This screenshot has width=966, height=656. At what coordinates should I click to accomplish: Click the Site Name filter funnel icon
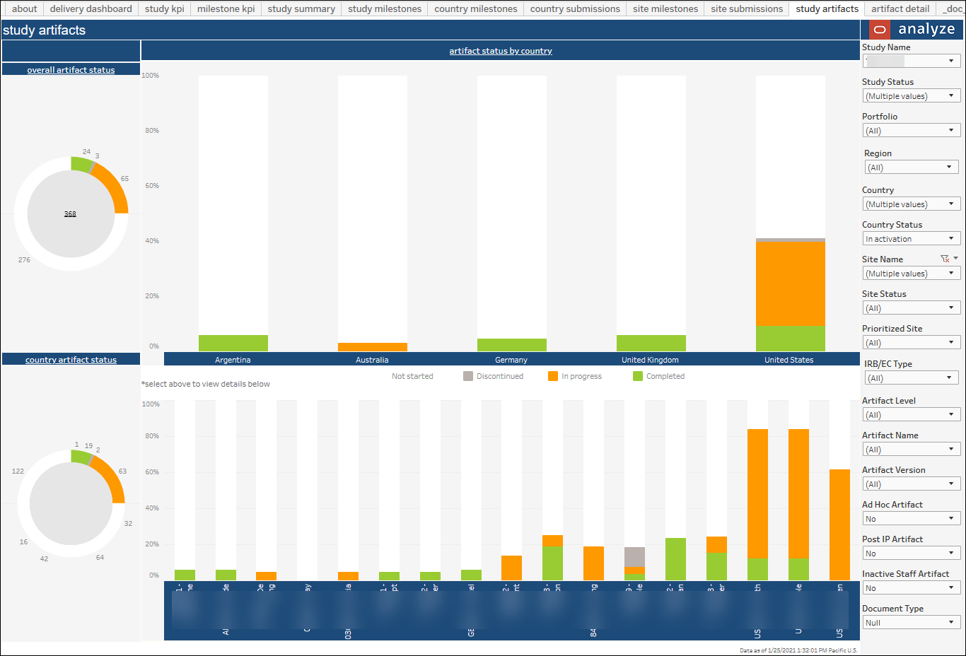click(945, 259)
